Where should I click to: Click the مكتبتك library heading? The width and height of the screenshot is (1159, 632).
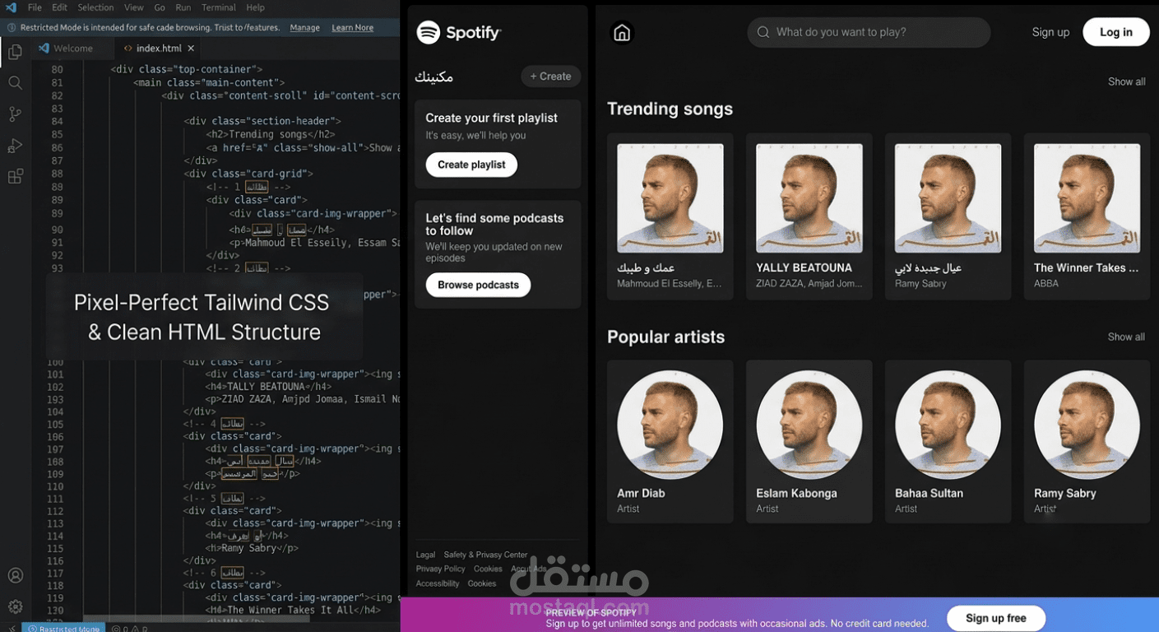[433, 77]
